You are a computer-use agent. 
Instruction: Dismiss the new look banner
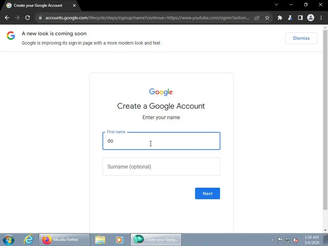point(301,38)
